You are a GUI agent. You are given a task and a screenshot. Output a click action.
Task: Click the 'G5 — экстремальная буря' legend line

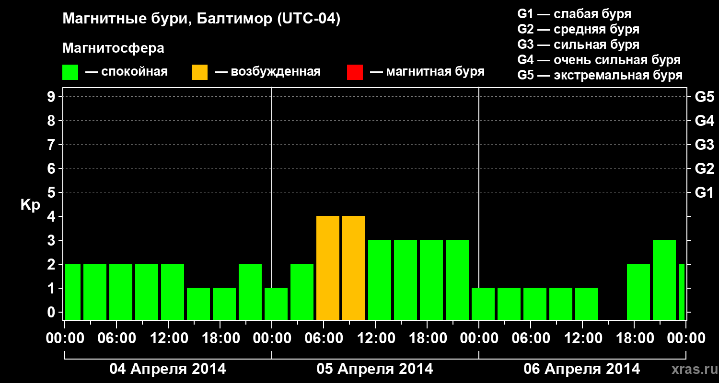click(600, 75)
